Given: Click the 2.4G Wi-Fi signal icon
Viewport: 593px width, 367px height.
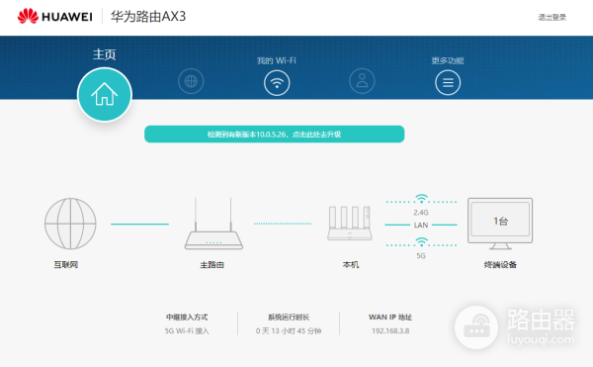Looking at the screenshot, I should click(421, 199).
